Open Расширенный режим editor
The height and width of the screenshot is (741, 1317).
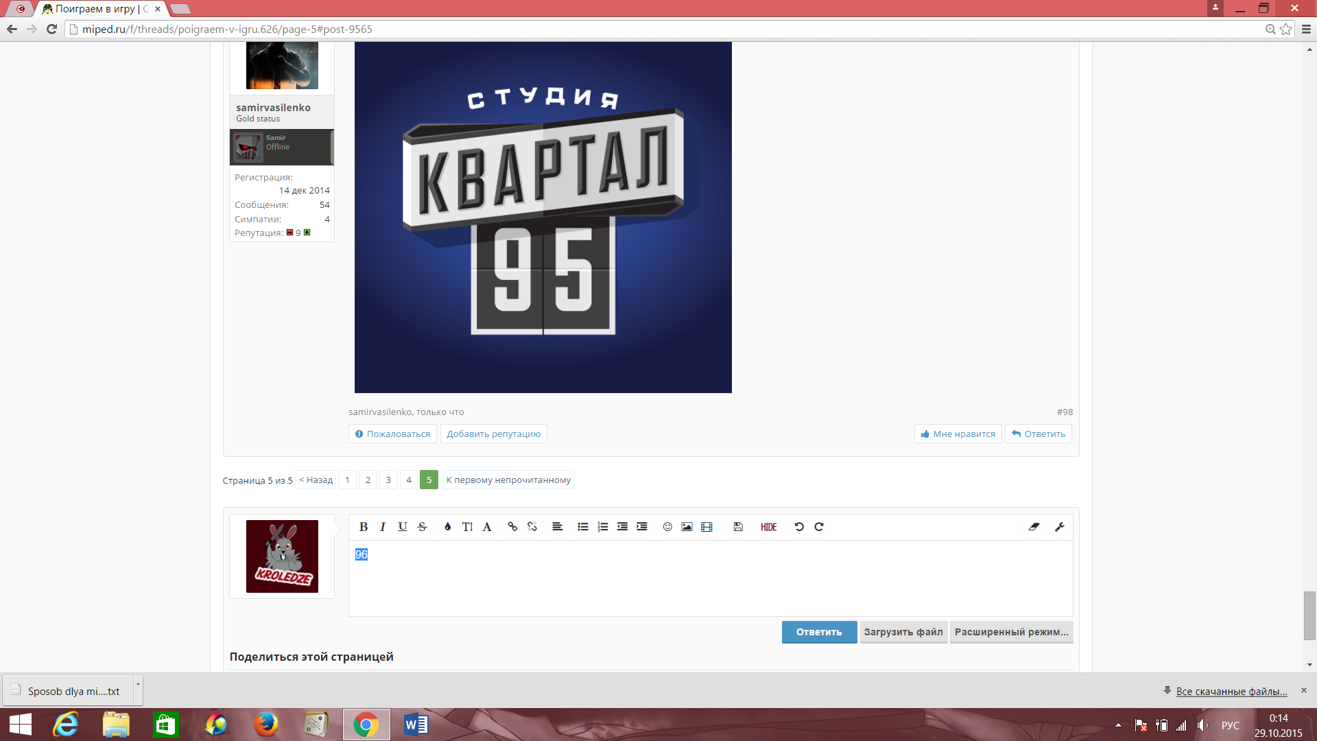(x=1011, y=632)
